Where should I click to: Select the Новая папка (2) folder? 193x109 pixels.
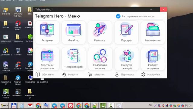(6, 80)
